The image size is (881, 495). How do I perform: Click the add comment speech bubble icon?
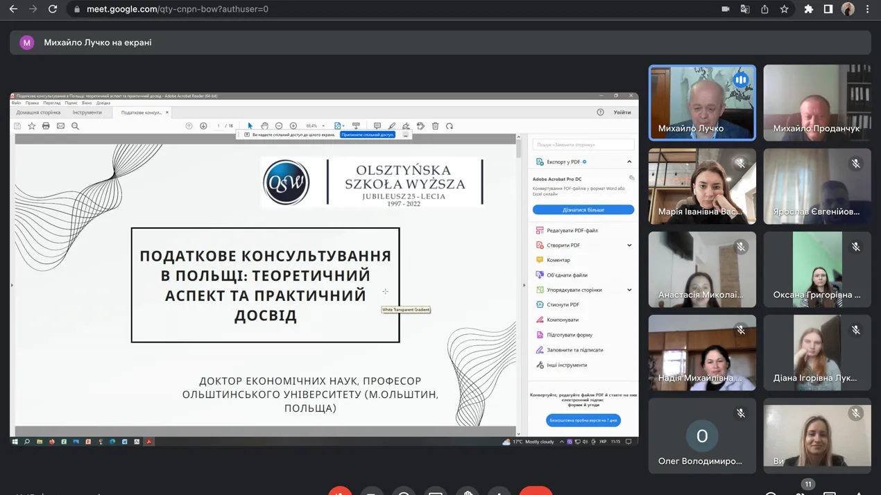[x=377, y=126]
